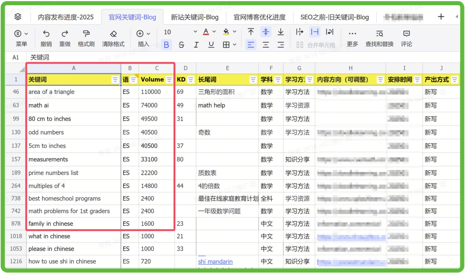Screen dimensions: 465x273
Task: Toggle bold formatting
Action: (167, 45)
